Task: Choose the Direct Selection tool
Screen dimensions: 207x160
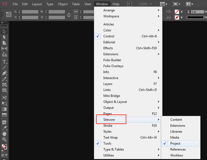Action: (x=4, y=37)
